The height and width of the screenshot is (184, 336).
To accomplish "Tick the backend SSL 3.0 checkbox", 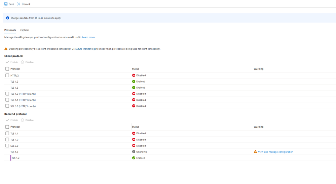I will pos(7,146).
